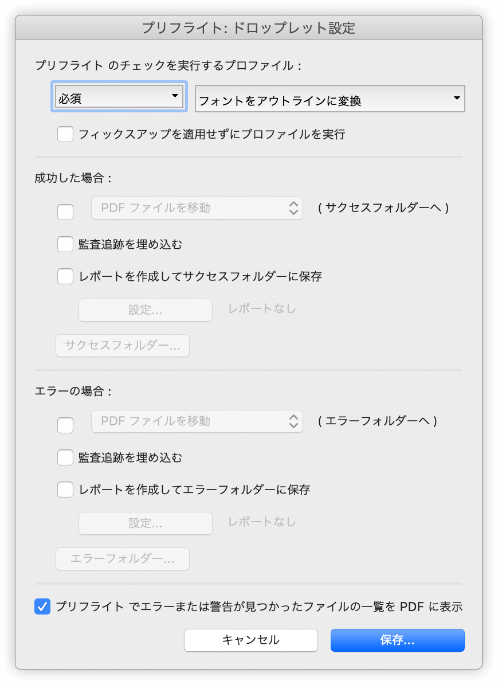Enable レポートを作成してエラーフォルダーに保存 checkbox
The width and height of the screenshot is (498, 685).
[x=65, y=490]
